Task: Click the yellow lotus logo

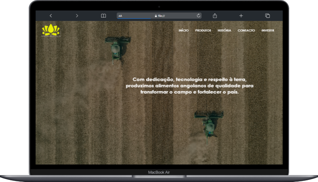Action: 51,30
